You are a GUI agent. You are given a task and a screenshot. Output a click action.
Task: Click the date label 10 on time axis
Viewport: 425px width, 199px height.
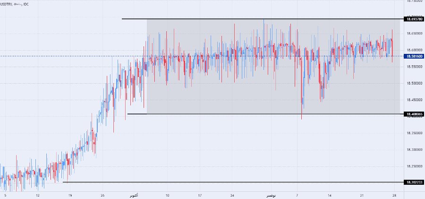(x=167, y=196)
